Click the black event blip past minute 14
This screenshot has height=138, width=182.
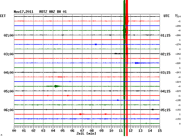(x=153, y=110)
